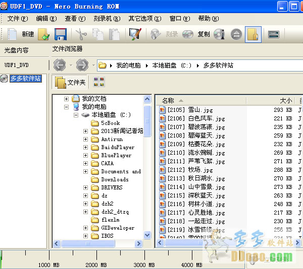Image resolution: width=303 pixels, height=269 pixels.
Task: Expand the BluePlayer folder node
Action: tap(85, 155)
